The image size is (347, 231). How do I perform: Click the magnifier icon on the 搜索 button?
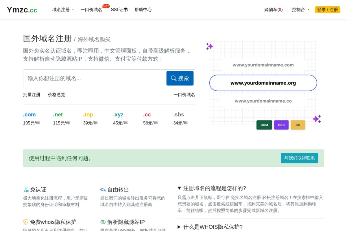point(173,78)
